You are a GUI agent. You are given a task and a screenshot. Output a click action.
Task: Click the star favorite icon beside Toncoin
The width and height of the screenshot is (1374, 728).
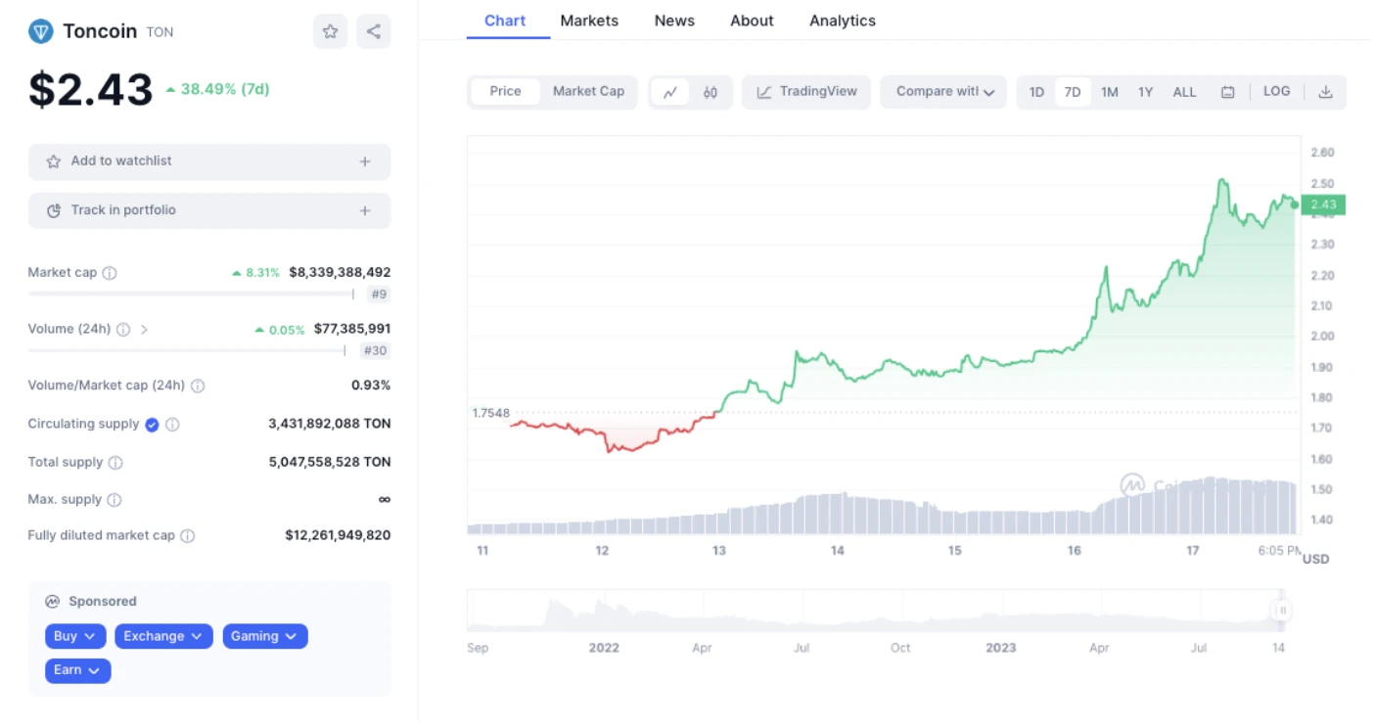330,31
